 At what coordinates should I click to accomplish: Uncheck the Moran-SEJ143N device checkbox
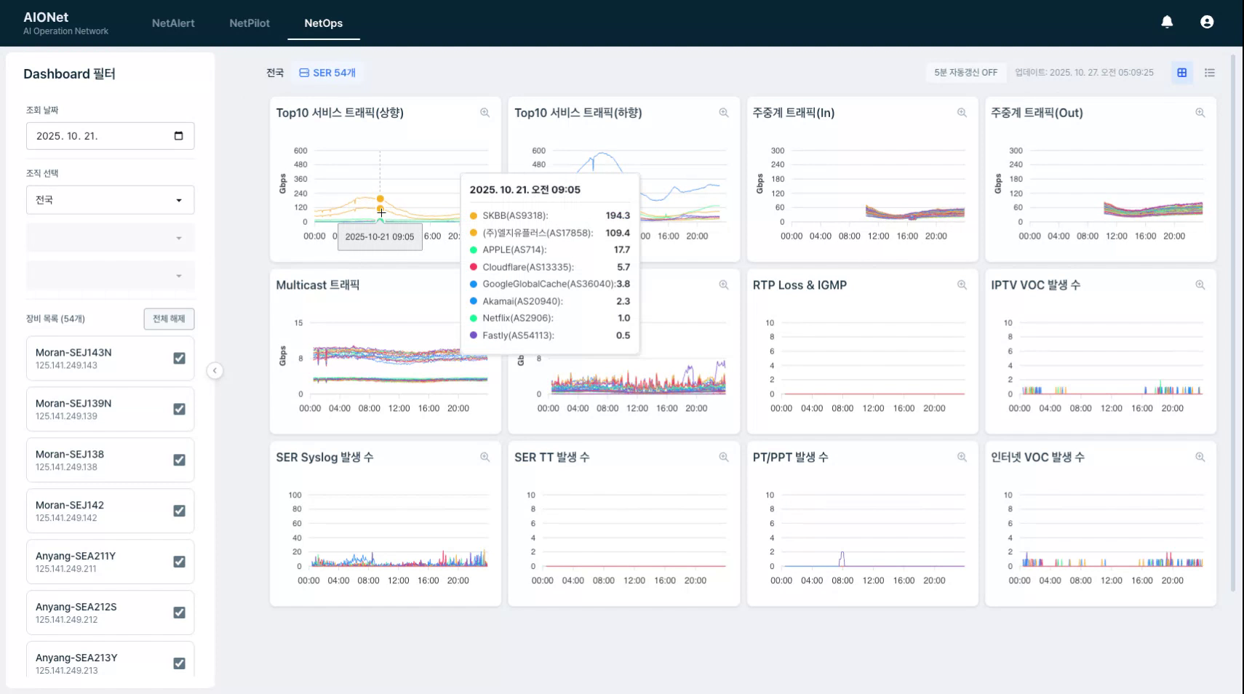click(179, 358)
